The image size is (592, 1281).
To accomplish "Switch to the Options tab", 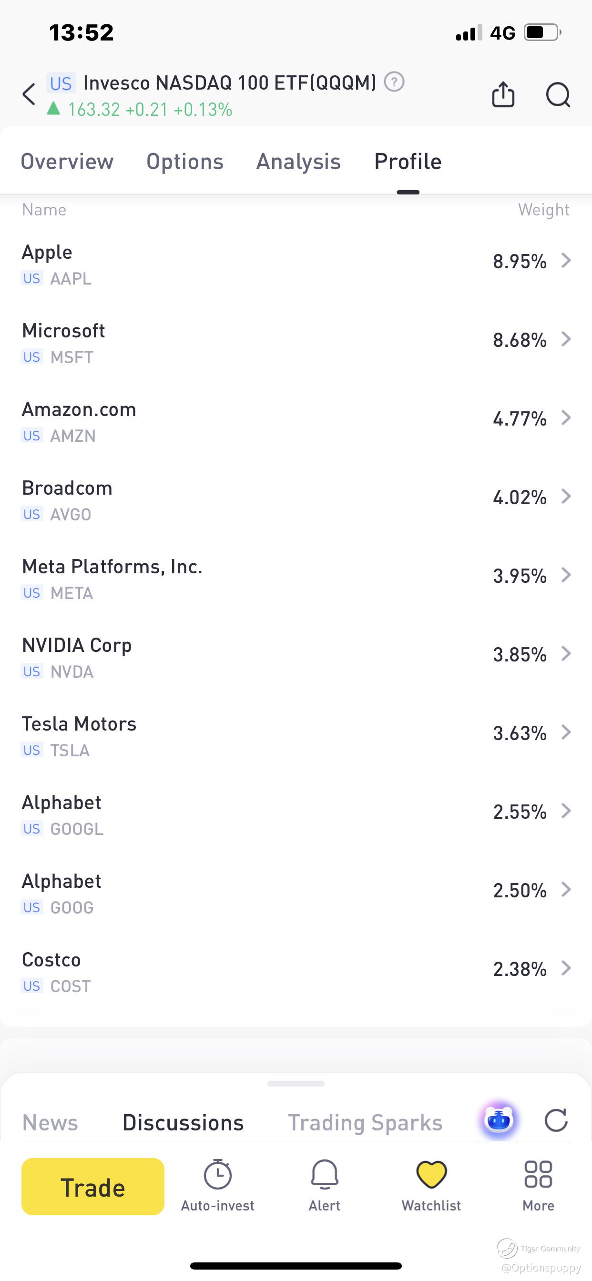I will (x=185, y=162).
